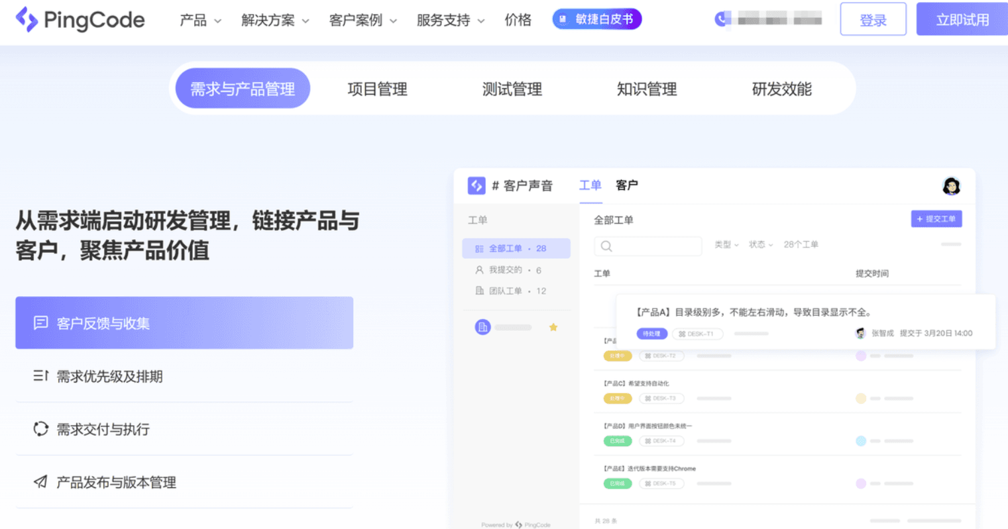
Task: Click the feedback icon beside 客户反馈与收集
Action: [x=41, y=323]
